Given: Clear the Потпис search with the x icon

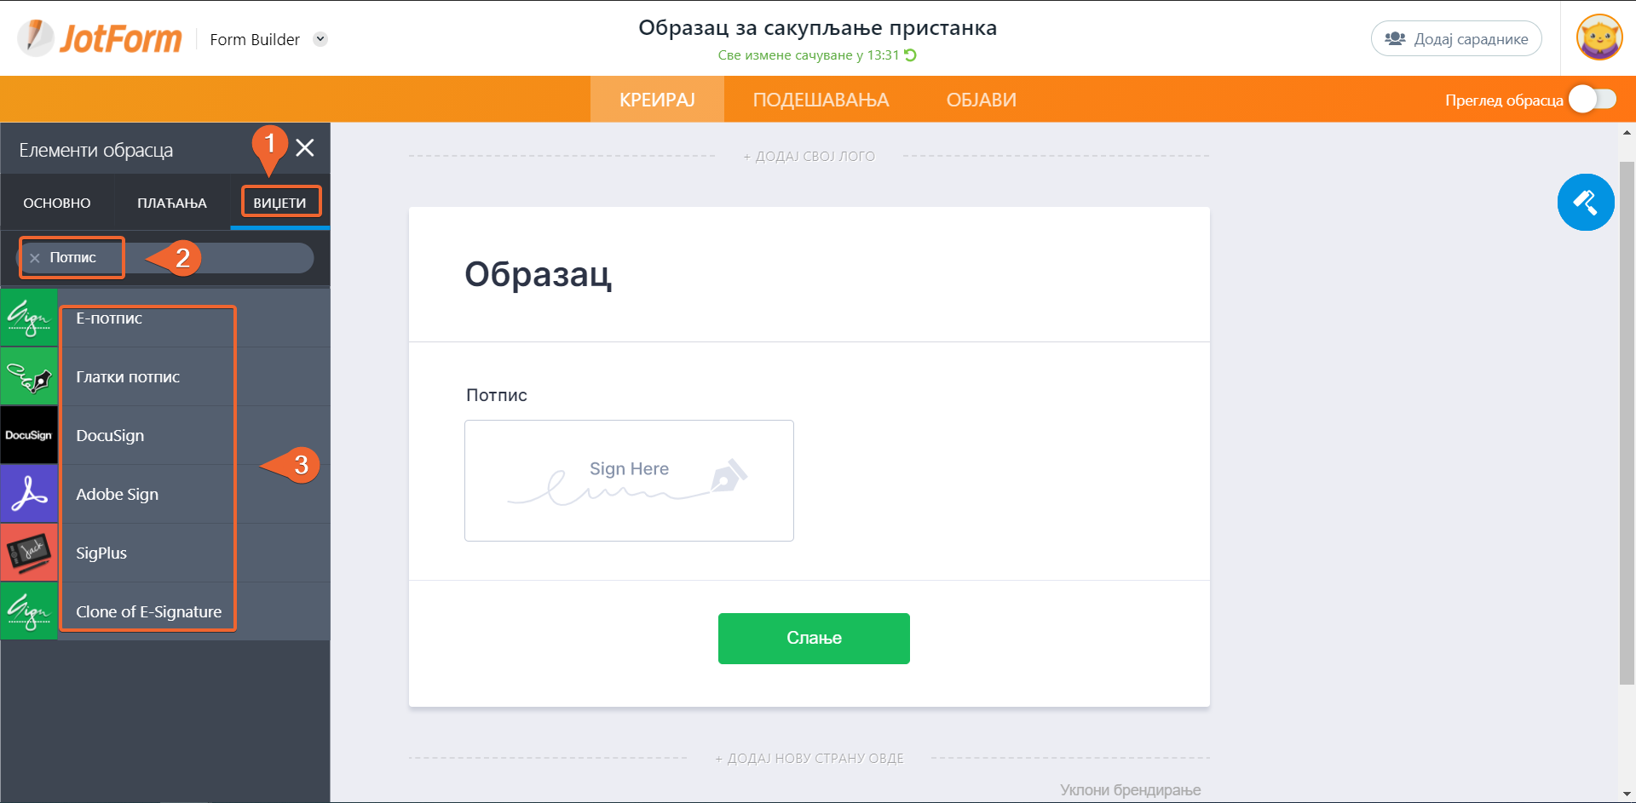Looking at the screenshot, I should click(x=35, y=258).
